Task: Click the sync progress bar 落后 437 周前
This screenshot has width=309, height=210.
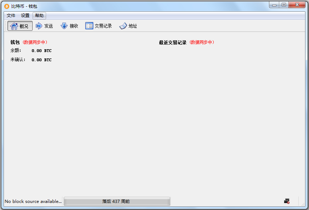Action: click(x=117, y=202)
